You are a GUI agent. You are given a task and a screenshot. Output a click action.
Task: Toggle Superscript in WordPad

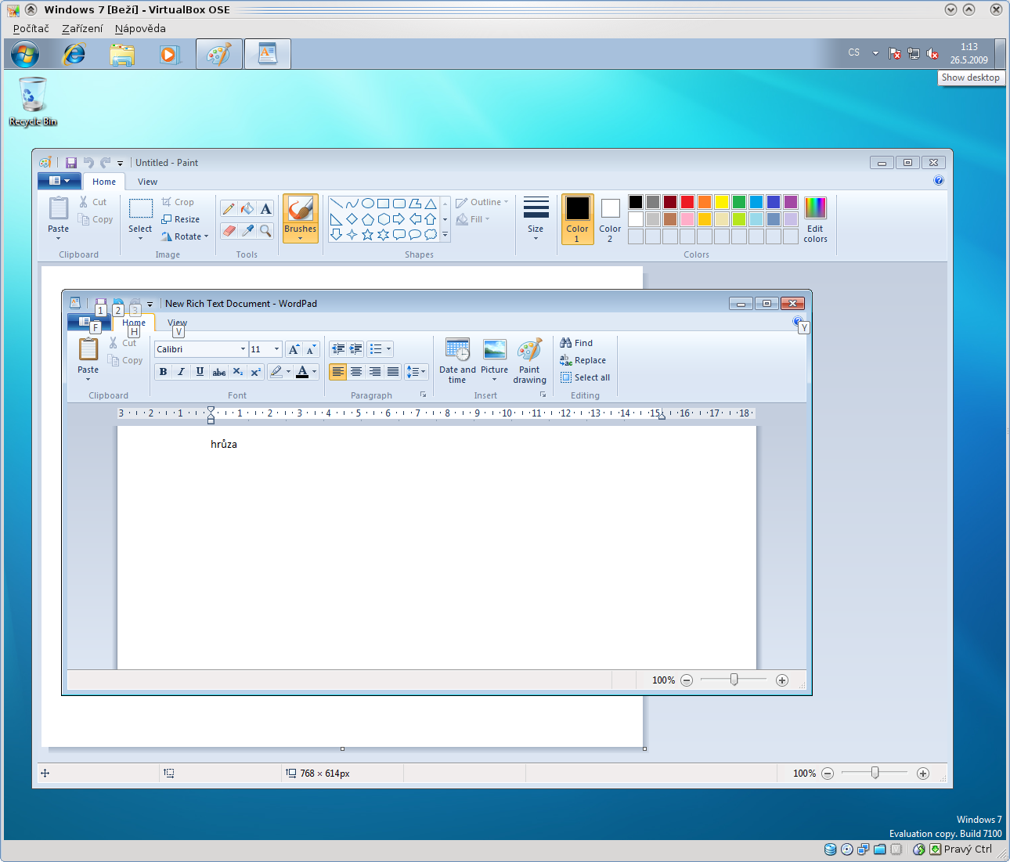(x=256, y=372)
